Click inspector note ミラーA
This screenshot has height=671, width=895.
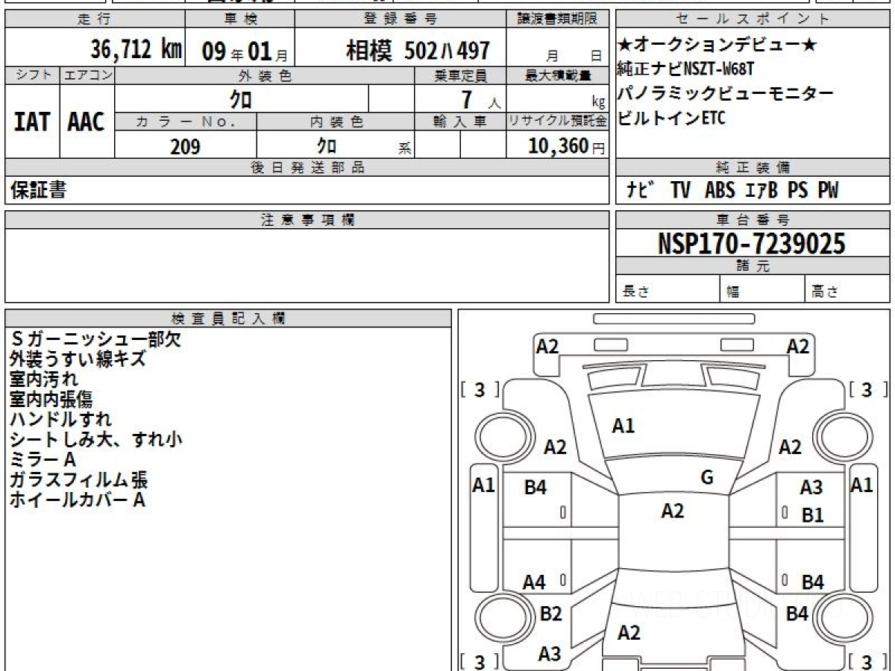pyautogui.click(x=43, y=460)
